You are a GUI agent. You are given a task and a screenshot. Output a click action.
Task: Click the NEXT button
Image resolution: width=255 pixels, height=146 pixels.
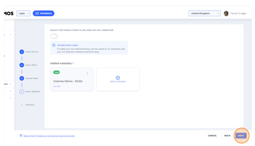pyautogui.click(x=241, y=136)
